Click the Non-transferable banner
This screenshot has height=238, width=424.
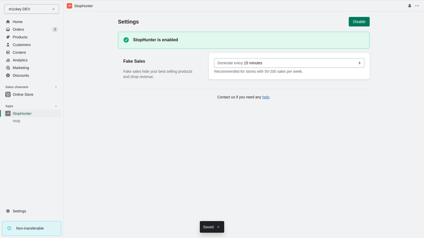coord(32,228)
